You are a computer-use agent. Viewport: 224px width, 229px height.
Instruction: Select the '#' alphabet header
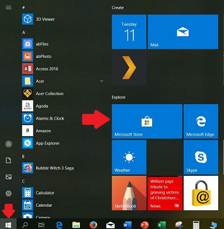(24, 7)
